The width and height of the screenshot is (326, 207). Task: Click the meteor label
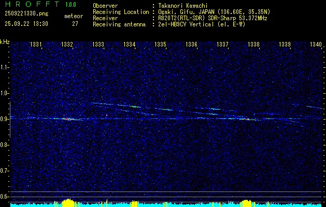(74, 16)
